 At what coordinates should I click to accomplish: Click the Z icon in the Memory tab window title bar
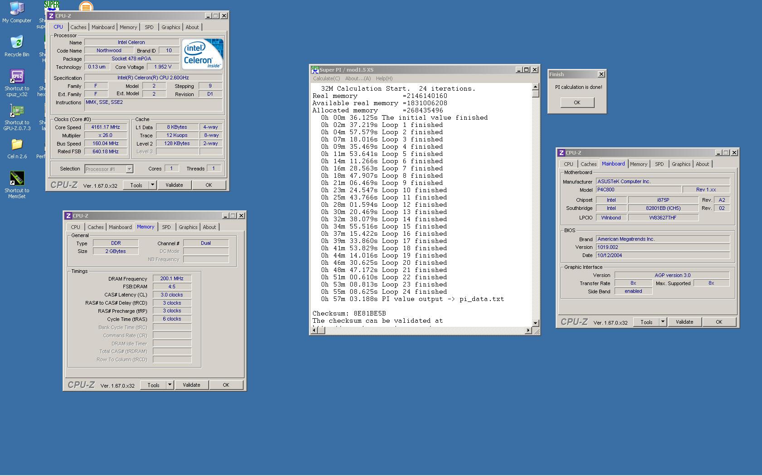click(68, 216)
